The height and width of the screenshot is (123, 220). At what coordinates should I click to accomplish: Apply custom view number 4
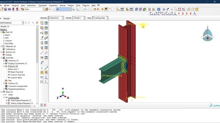[x=190, y=14]
